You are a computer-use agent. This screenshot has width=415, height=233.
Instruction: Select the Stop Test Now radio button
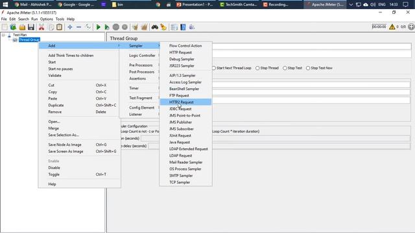click(308, 68)
